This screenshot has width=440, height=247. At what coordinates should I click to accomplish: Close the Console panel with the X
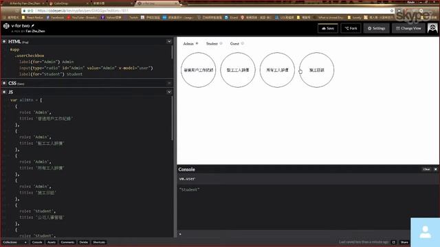[435, 169]
